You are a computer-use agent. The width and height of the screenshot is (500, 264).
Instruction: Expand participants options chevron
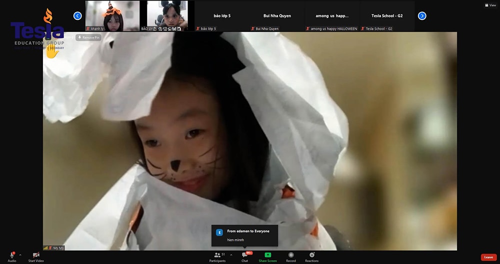pyautogui.click(x=231, y=255)
